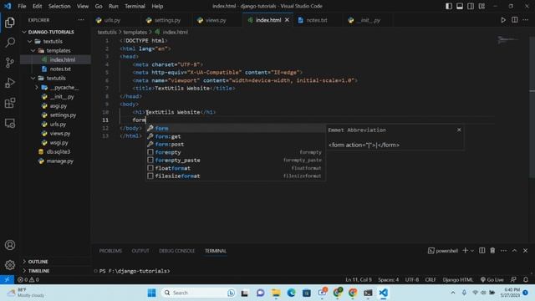Customize layout icon in title bar
Screen dimensions: 535x301
(x=481, y=6)
